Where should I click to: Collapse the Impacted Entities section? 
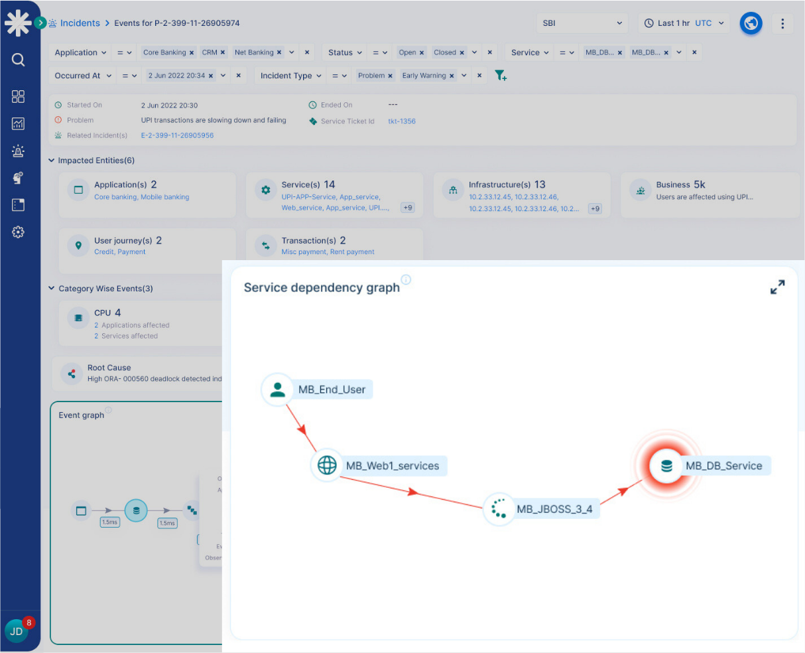click(52, 161)
